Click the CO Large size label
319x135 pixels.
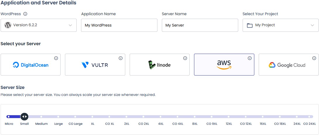coord(76,124)
